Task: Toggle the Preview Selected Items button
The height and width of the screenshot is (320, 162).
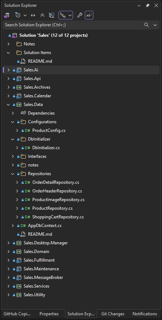Action: coord(89,15)
